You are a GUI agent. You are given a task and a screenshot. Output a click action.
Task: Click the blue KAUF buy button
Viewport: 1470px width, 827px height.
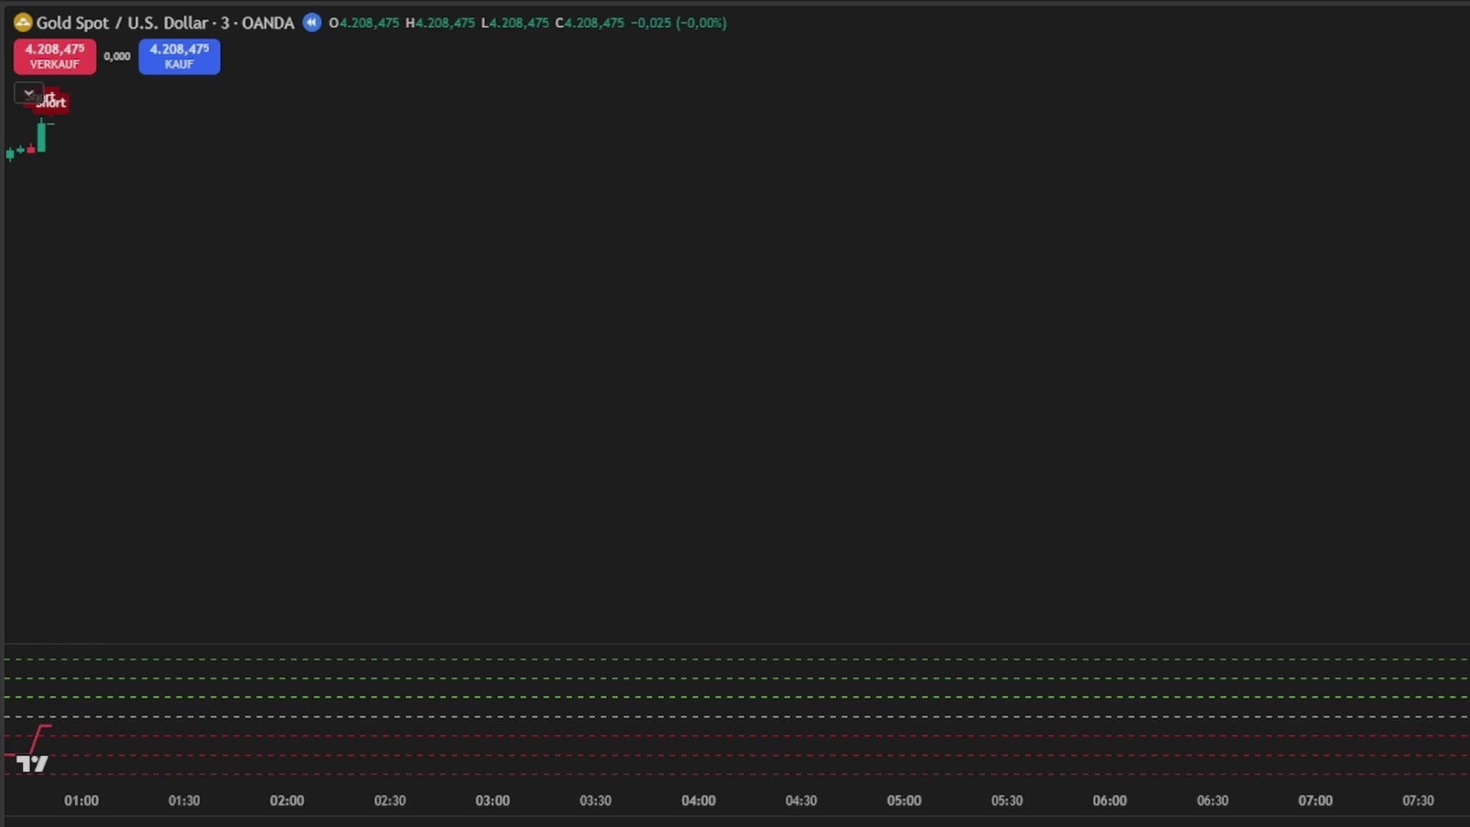point(179,57)
